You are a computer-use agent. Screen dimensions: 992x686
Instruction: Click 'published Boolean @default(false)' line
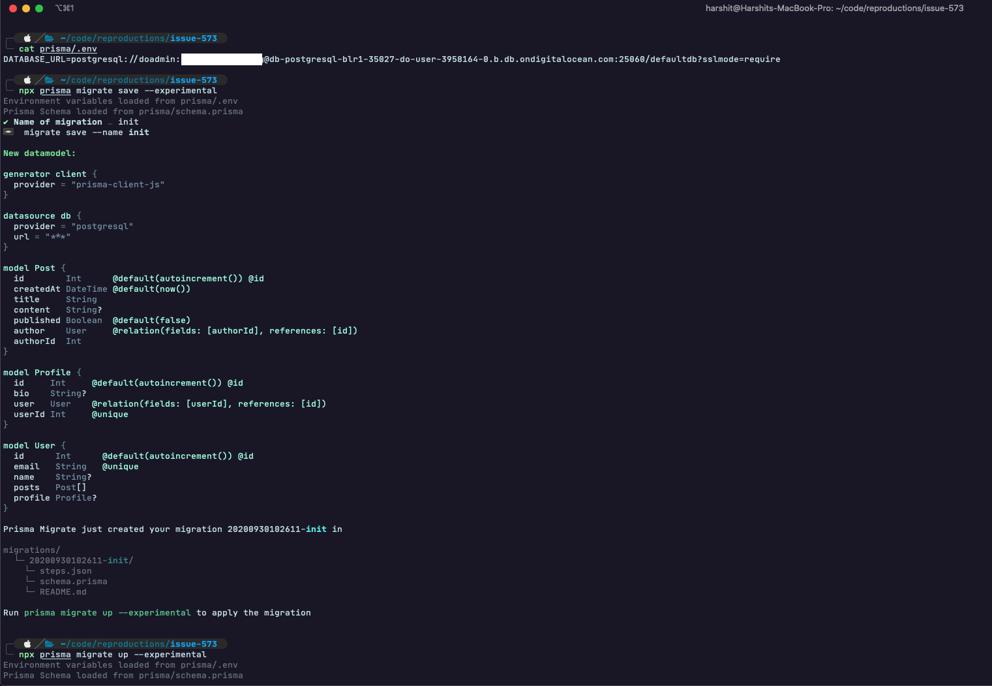tap(102, 320)
